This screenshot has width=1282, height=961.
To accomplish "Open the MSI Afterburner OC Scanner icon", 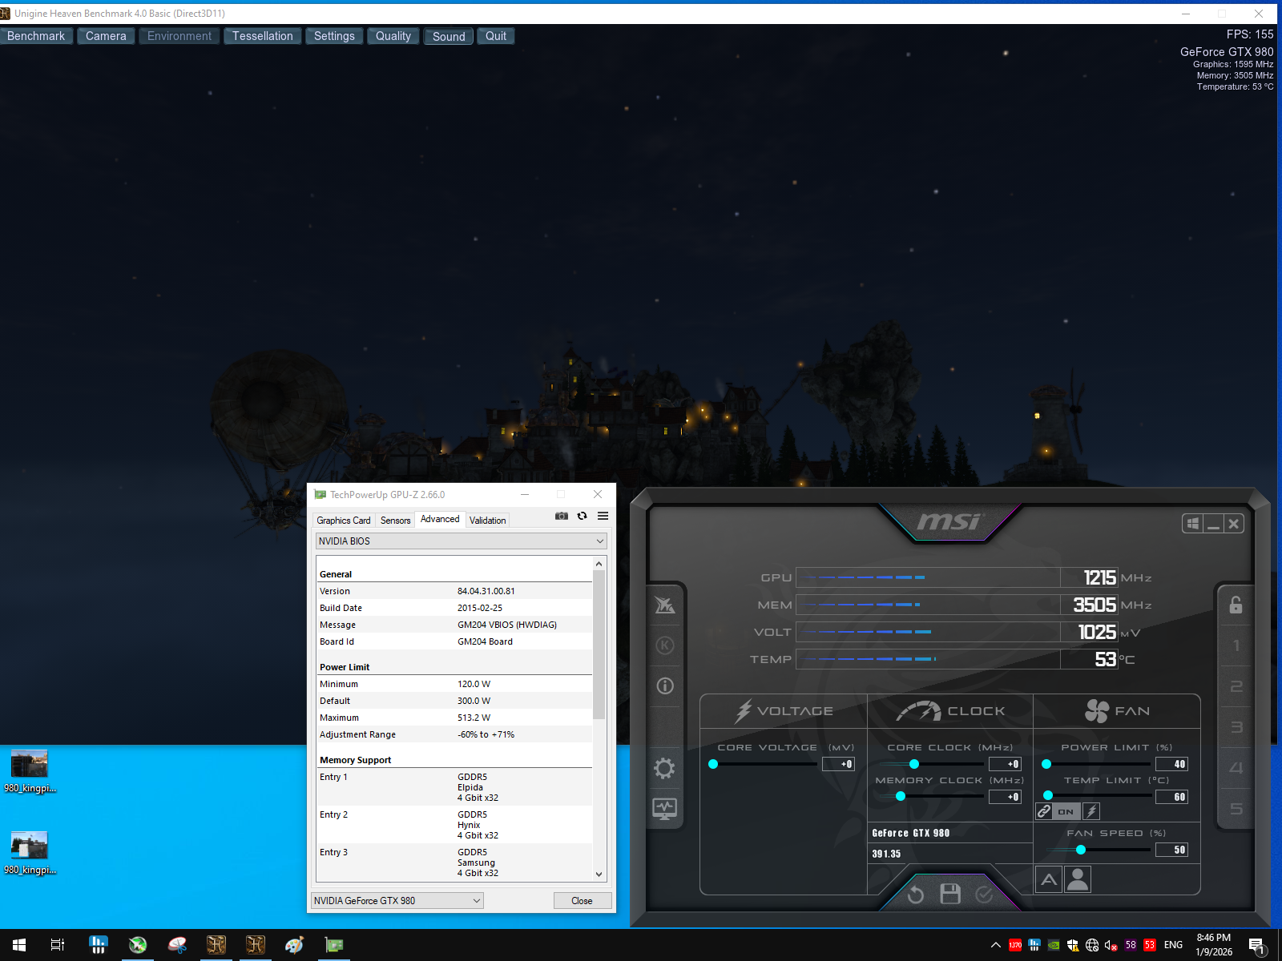I will (665, 605).
